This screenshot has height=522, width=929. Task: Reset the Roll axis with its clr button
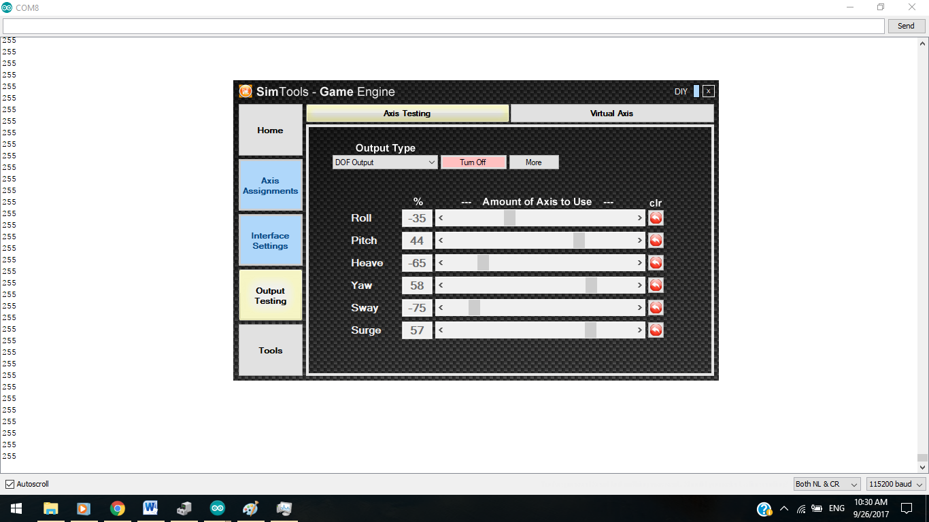656,218
